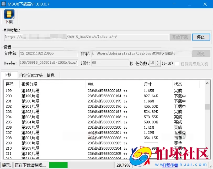Click the Header input field
This screenshot has height=169, width=213.
click(49, 63)
